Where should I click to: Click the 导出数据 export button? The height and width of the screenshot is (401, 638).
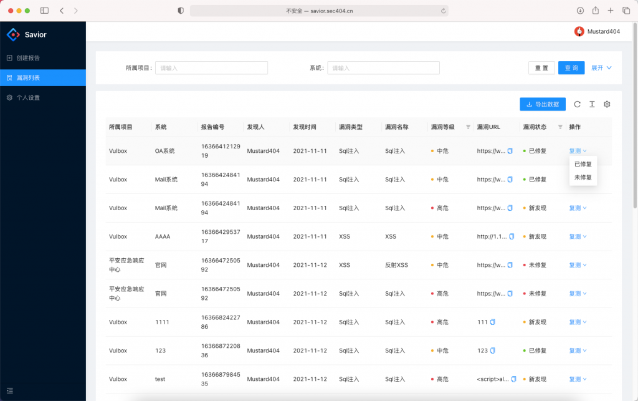(x=541, y=104)
